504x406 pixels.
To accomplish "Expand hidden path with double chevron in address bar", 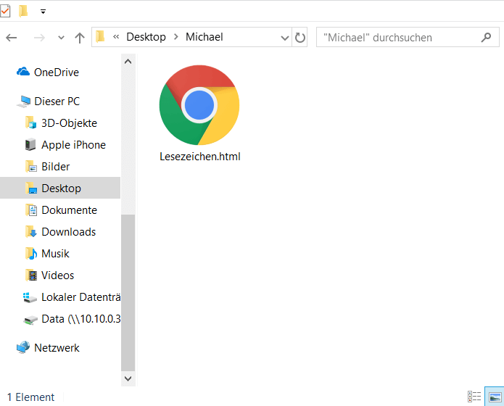I will 116,37.
